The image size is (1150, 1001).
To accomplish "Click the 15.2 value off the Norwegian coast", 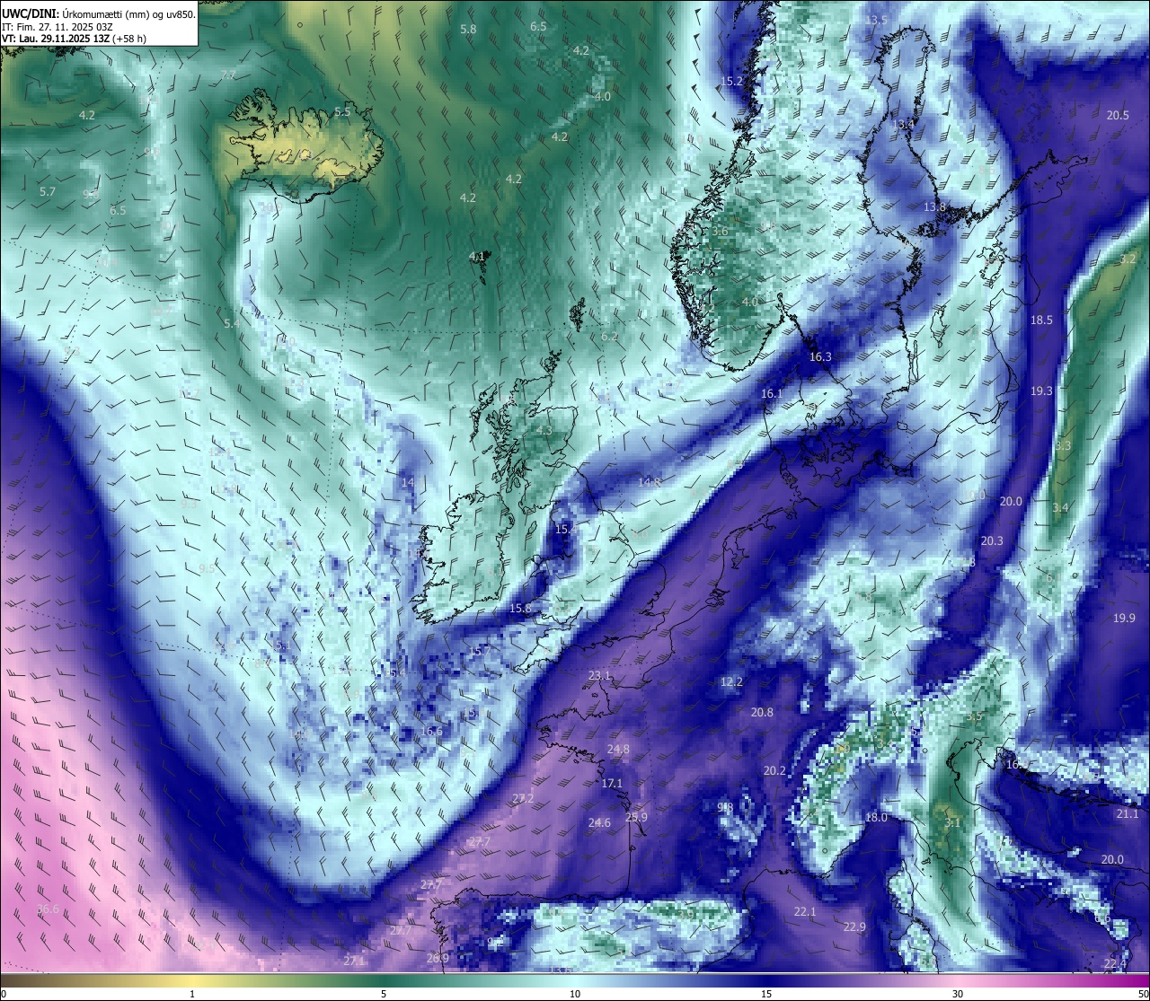I will click(x=731, y=81).
